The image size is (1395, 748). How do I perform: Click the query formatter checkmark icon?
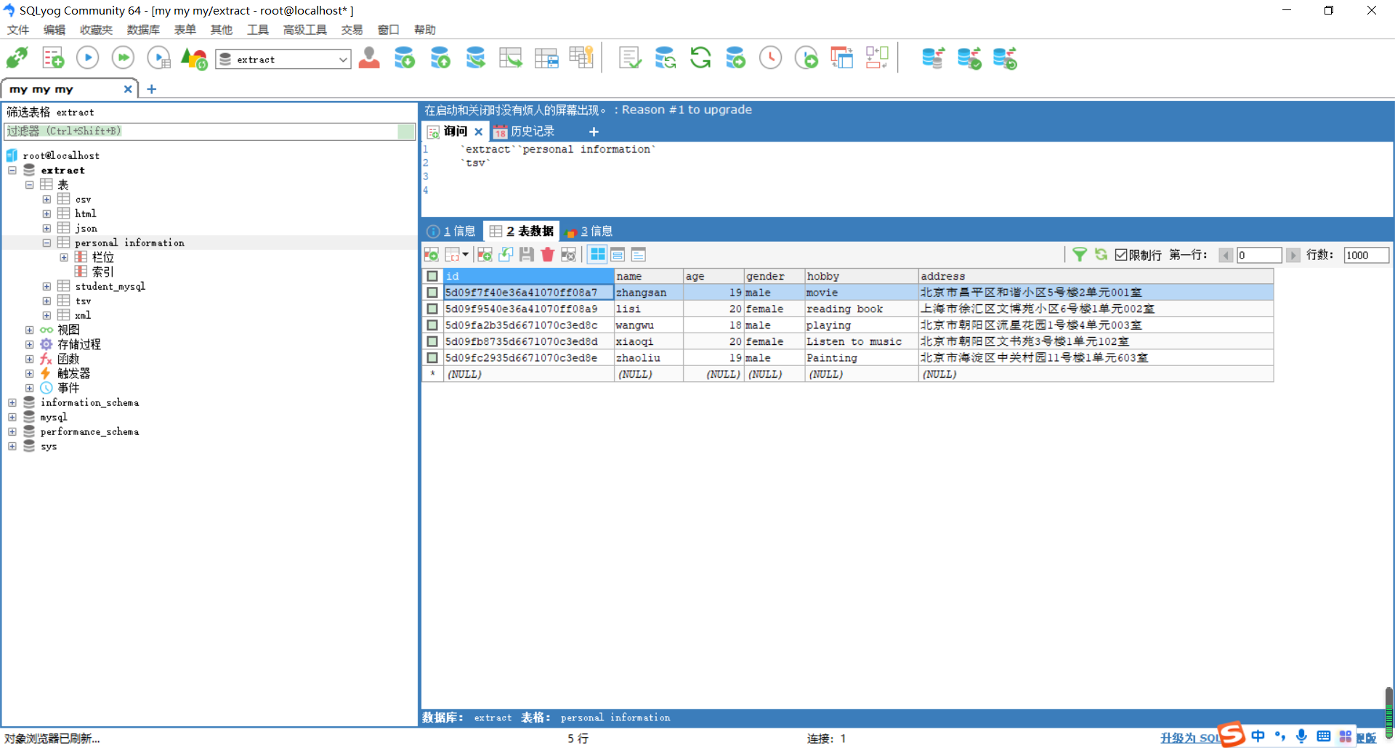[x=630, y=57]
